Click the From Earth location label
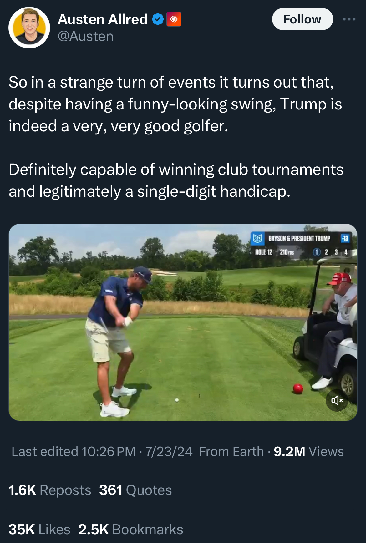This screenshot has height=543, width=366. click(x=231, y=451)
